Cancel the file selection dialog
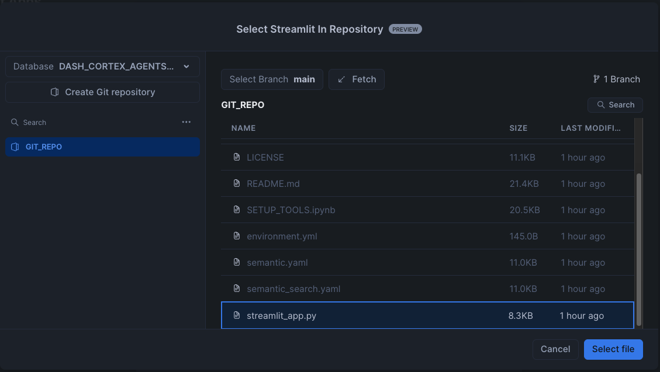This screenshot has width=660, height=372. click(555, 349)
